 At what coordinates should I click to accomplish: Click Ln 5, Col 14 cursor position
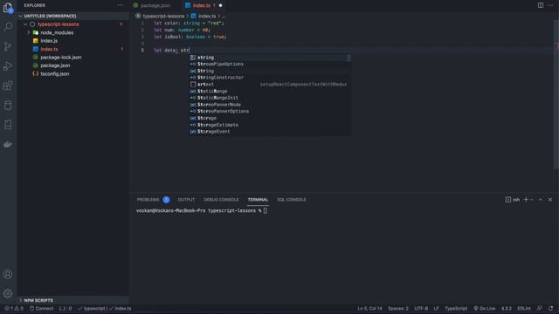[369, 308]
